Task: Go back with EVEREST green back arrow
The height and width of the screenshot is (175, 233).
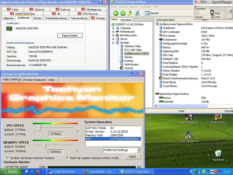Action: [115, 13]
